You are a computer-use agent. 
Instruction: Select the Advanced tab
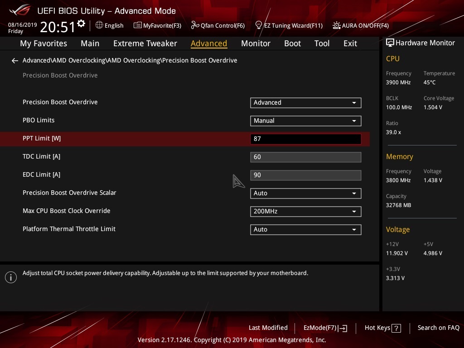point(209,43)
